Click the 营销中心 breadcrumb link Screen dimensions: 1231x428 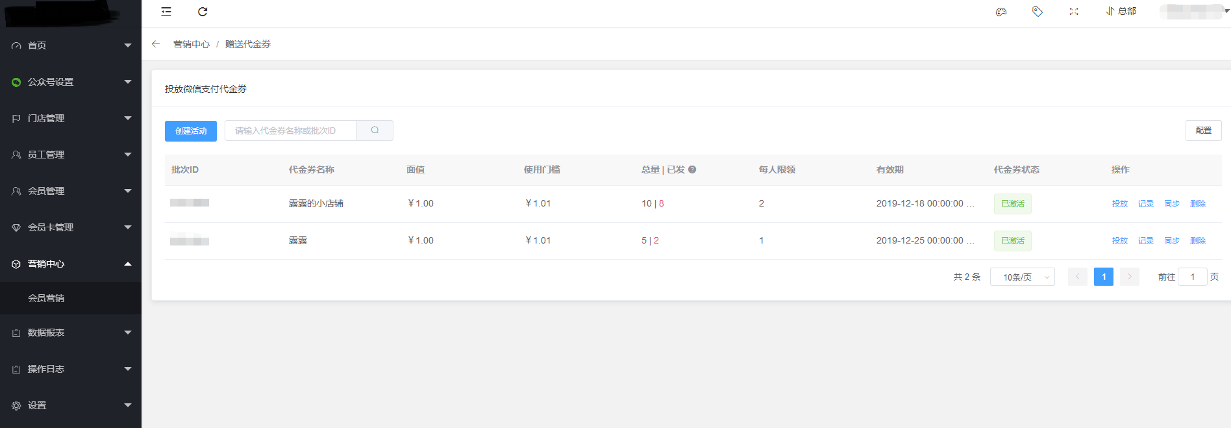[x=192, y=44]
